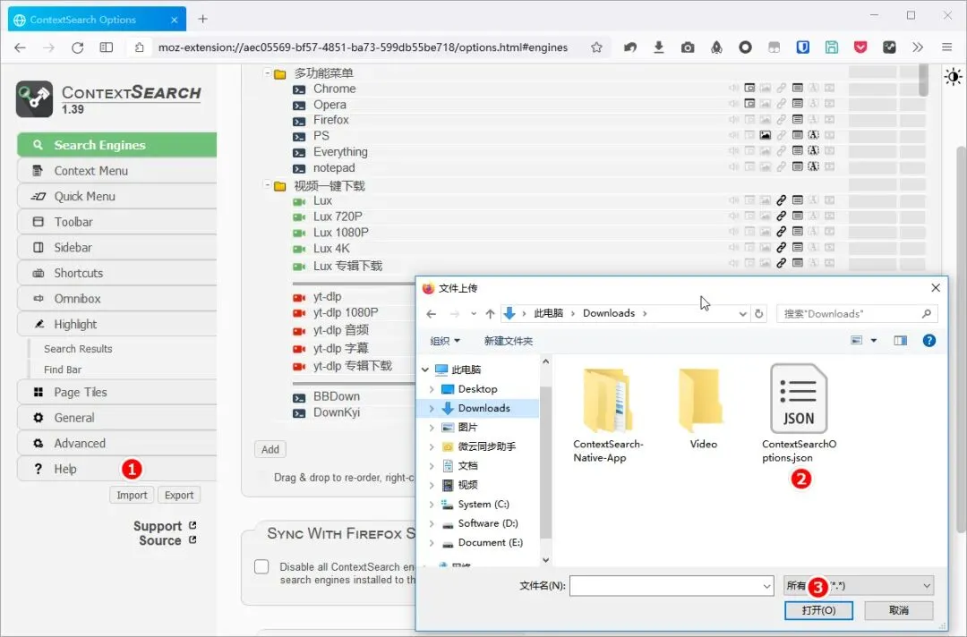Image resolution: width=967 pixels, height=637 pixels.
Task: Open the Support external link
Action: 165,526
